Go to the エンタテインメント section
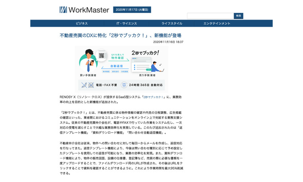303x182 pixels. tap(217, 24)
